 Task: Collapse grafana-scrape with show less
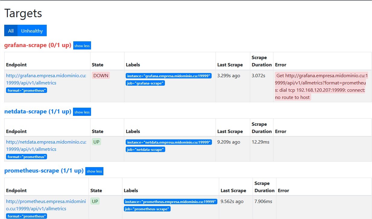82,46
